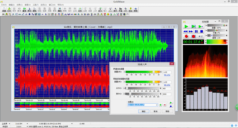Click the 复制 (Copy) toolbar icon
The height and width of the screenshot is (128, 238).
click(35, 10)
